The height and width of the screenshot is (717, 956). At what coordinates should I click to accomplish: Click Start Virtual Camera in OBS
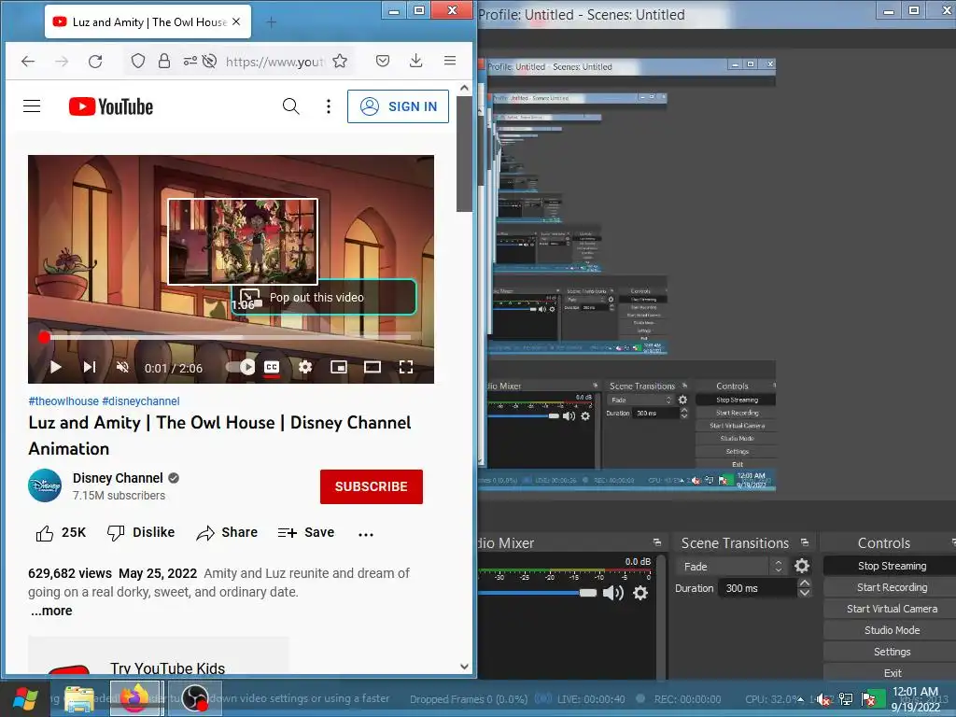point(892,609)
